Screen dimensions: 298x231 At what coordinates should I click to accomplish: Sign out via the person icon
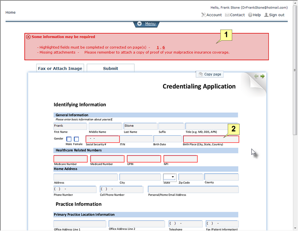click(x=266, y=15)
